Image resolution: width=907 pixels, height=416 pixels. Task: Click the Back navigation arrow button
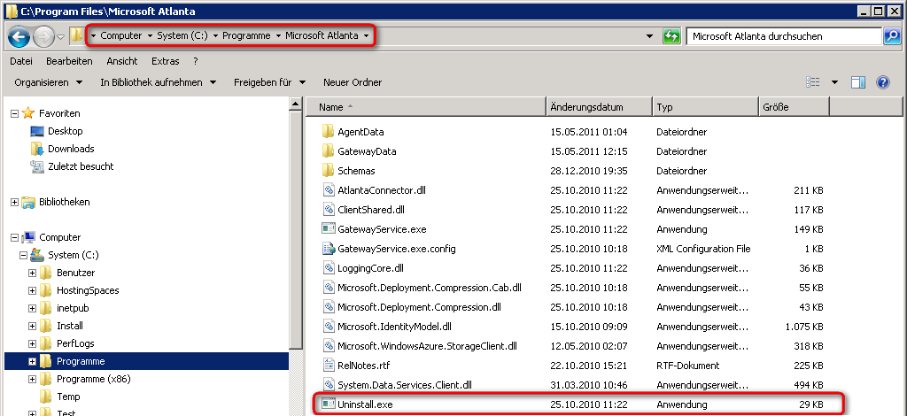coord(19,36)
